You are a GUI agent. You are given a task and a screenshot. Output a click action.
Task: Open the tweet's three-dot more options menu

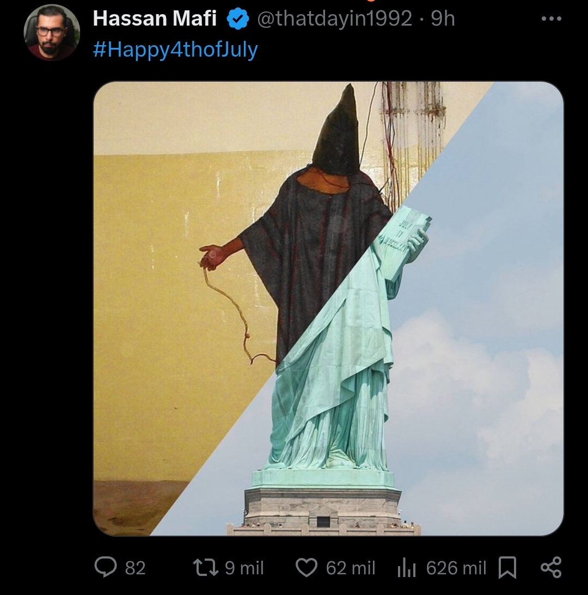551,19
